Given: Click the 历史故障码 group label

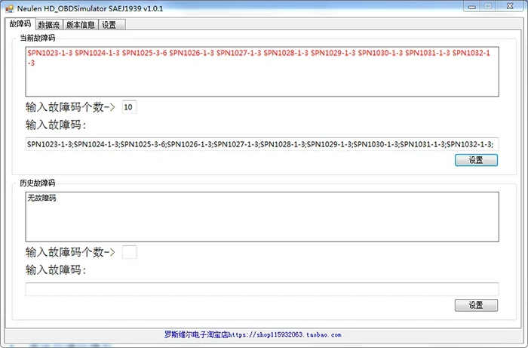Looking at the screenshot, I should coord(38,183).
